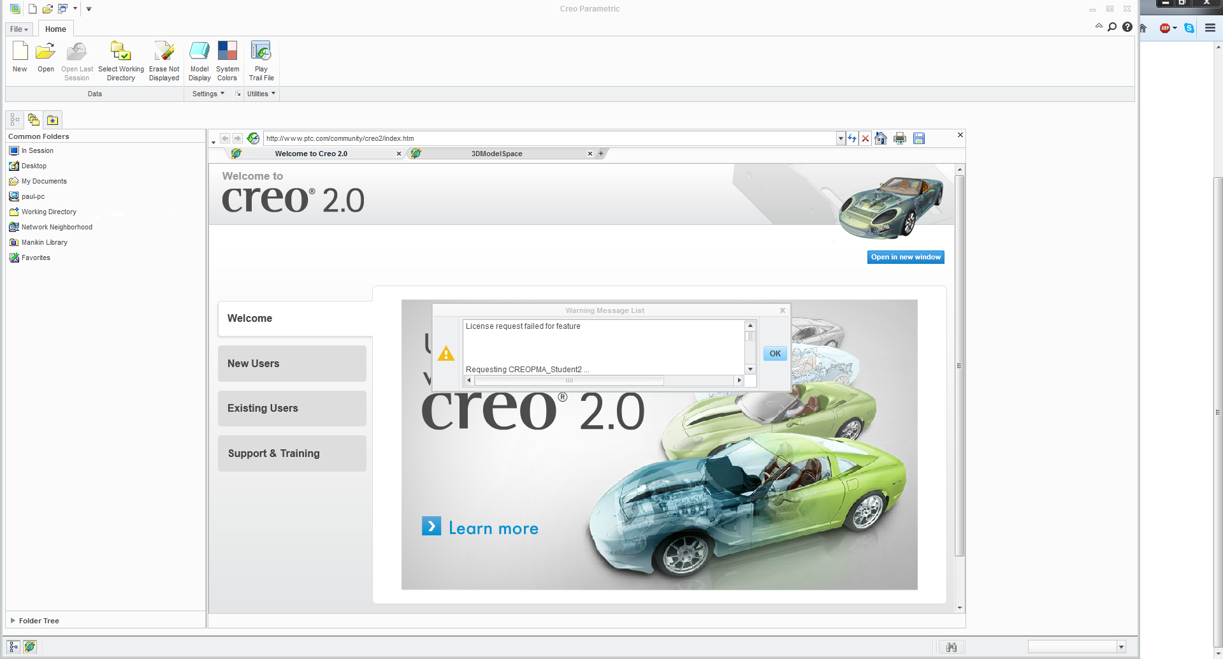Viewport: 1223px width, 659px height.
Task: Show the Model Tree navigator tab icon
Action: pos(15,120)
